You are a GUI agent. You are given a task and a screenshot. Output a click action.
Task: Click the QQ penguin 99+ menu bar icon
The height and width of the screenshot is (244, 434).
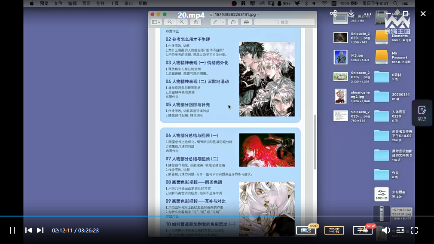(x=284, y=3)
